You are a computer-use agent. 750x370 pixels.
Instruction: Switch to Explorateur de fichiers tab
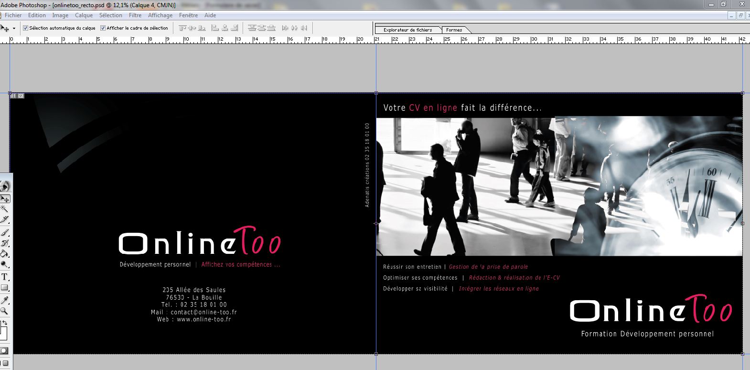coord(407,30)
